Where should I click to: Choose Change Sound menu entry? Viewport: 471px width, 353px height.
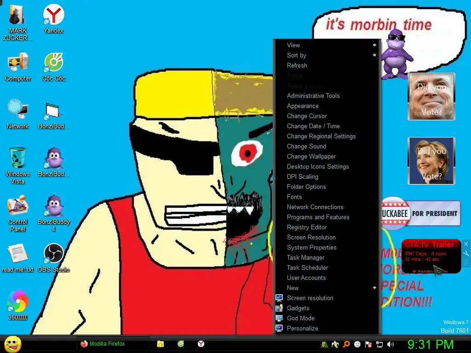click(x=327, y=146)
